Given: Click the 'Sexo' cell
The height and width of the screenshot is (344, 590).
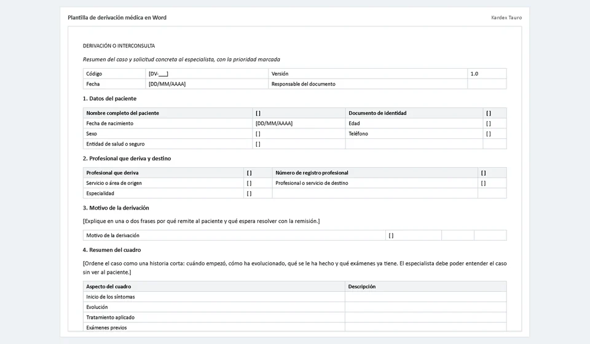Looking at the screenshot, I should coord(168,133).
